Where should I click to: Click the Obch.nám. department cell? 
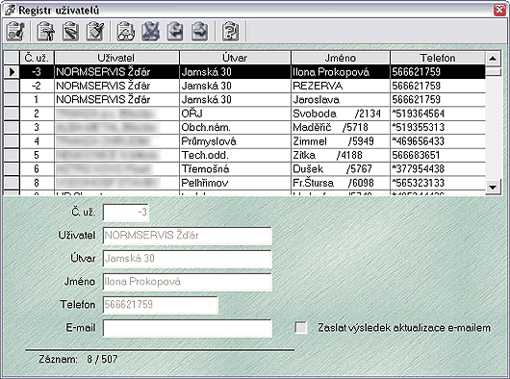tap(235, 127)
